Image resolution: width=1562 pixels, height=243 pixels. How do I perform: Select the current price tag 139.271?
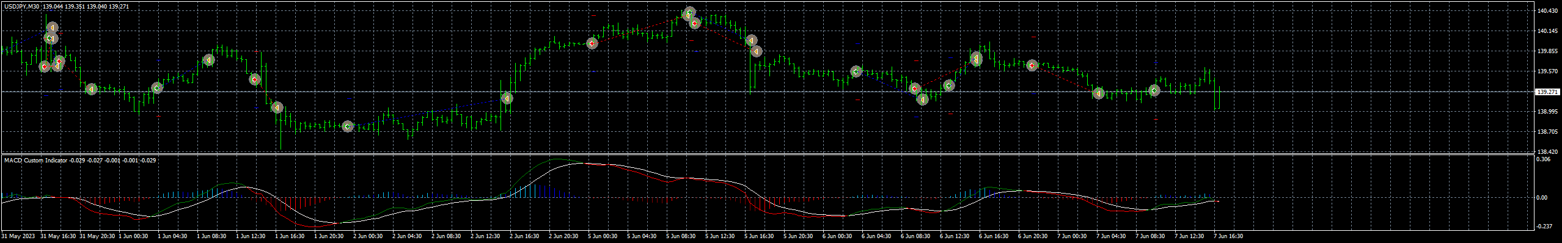click(1547, 92)
